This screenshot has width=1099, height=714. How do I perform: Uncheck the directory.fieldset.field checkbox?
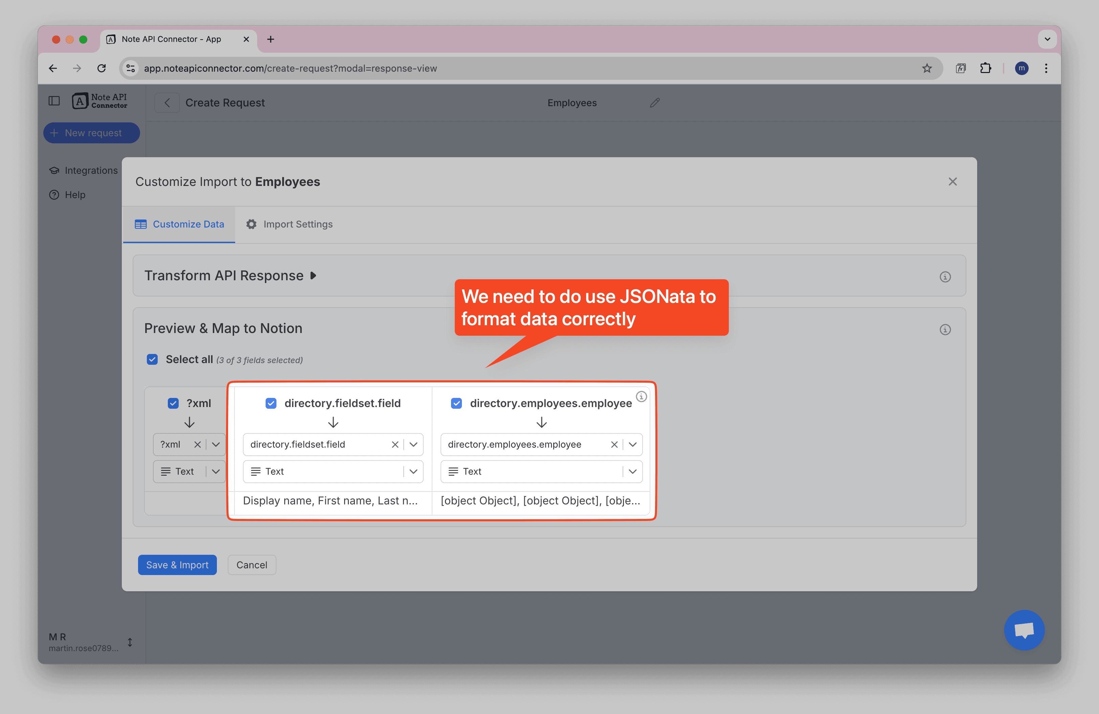271,403
